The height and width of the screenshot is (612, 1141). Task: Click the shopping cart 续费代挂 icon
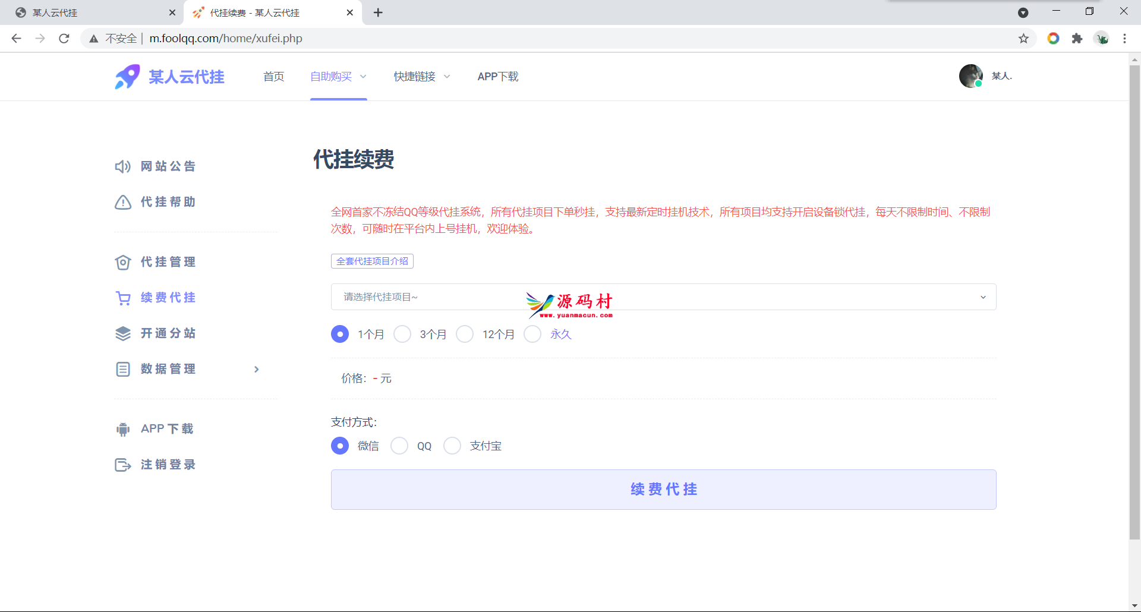(122, 298)
